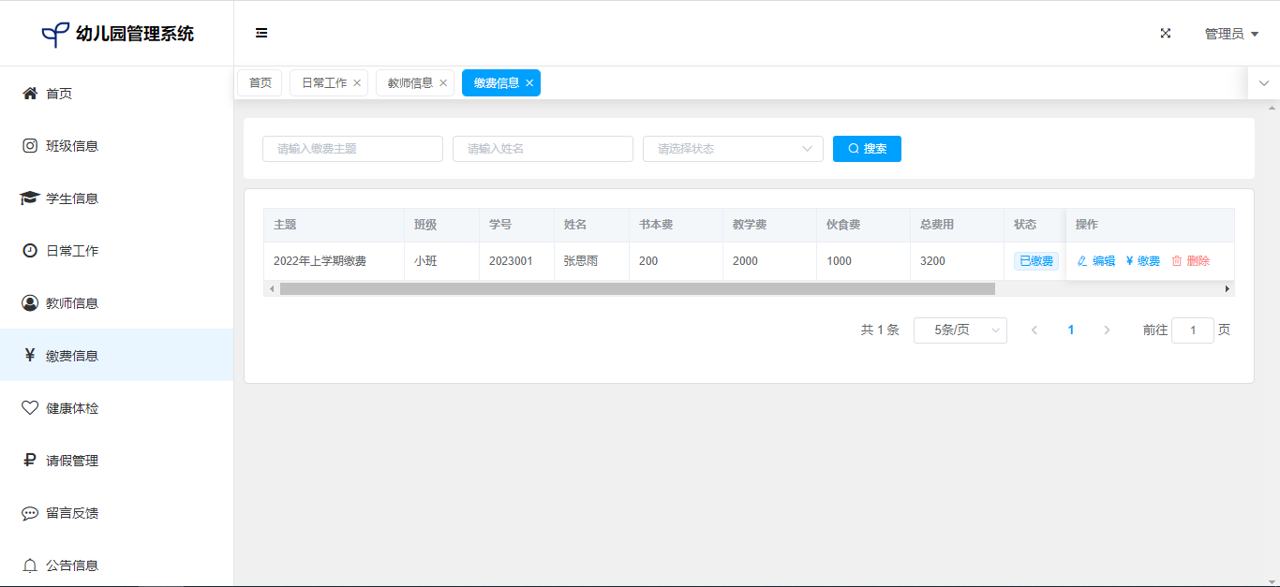
Task: Toggle fullscreen using the expand icon
Action: point(1166,33)
